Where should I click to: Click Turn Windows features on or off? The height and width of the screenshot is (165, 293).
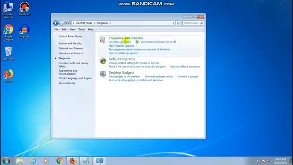pyautogui.click(x=157, y=42)
